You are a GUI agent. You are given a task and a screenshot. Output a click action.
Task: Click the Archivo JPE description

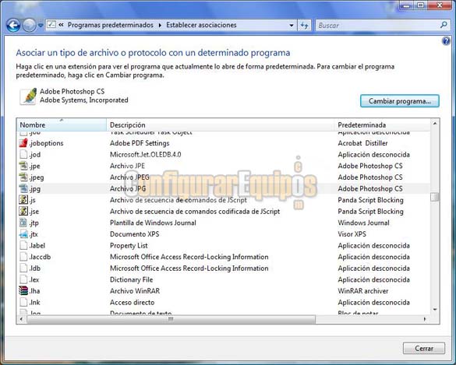point(127,166)
